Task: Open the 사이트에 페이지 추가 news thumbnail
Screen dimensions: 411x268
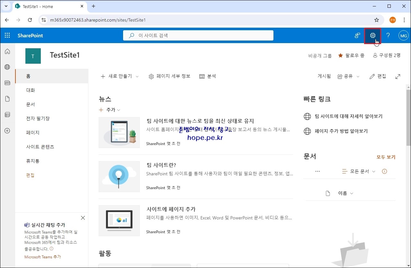Action: 119,221
